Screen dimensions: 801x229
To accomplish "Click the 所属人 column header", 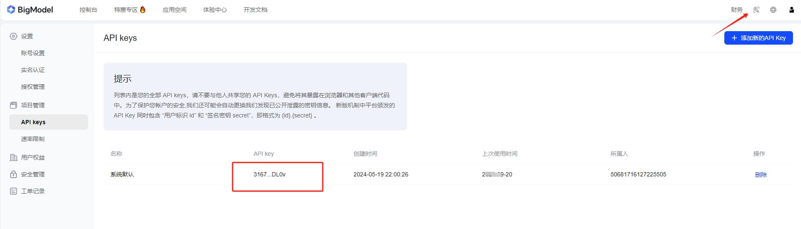I will tap(619, 154).
